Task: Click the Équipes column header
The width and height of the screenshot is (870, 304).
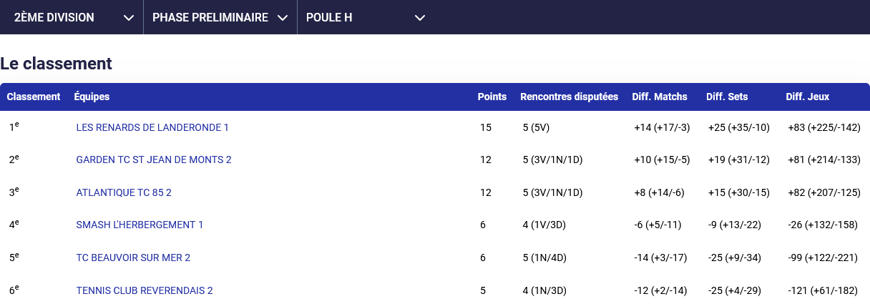Action: [x=92, y=97]
